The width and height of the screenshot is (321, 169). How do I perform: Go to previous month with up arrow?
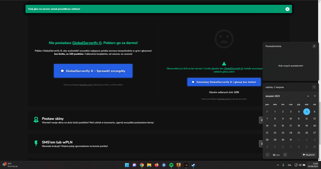(308, 96)
